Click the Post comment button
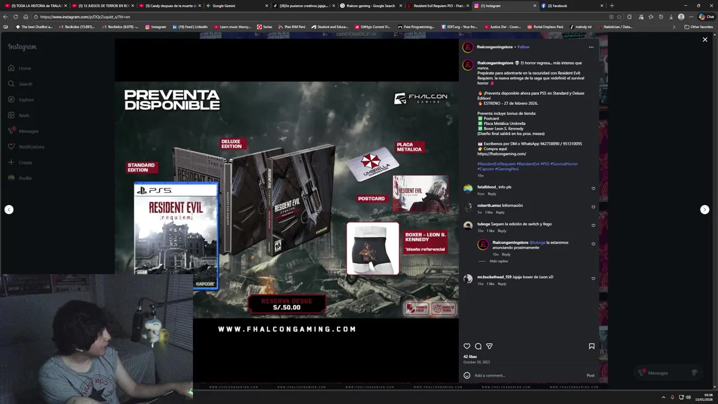The image size is (718, 404). tap(590, 375)
